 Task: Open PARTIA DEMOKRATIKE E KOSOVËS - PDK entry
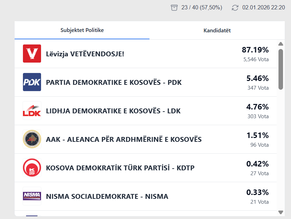(114, 82)
